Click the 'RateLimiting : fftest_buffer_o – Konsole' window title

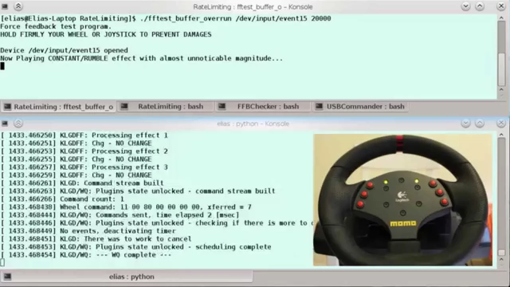point(253,7)
